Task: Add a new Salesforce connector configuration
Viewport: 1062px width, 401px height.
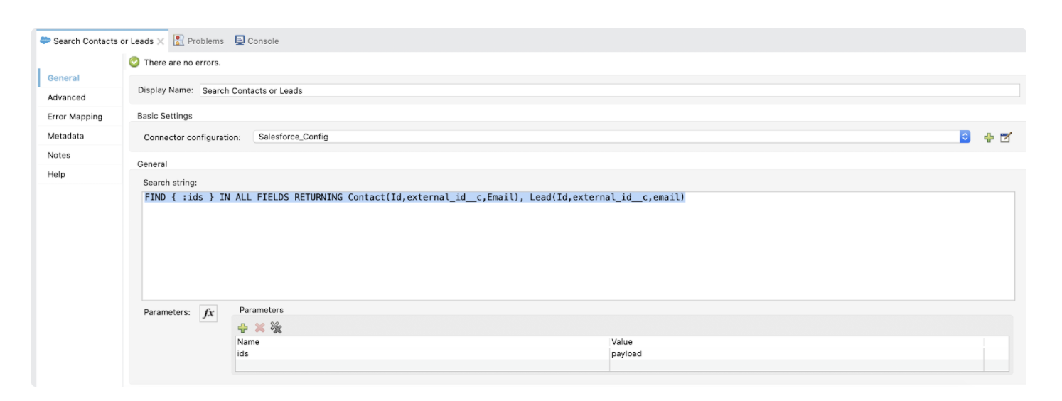Action: [x=988, y=137]
